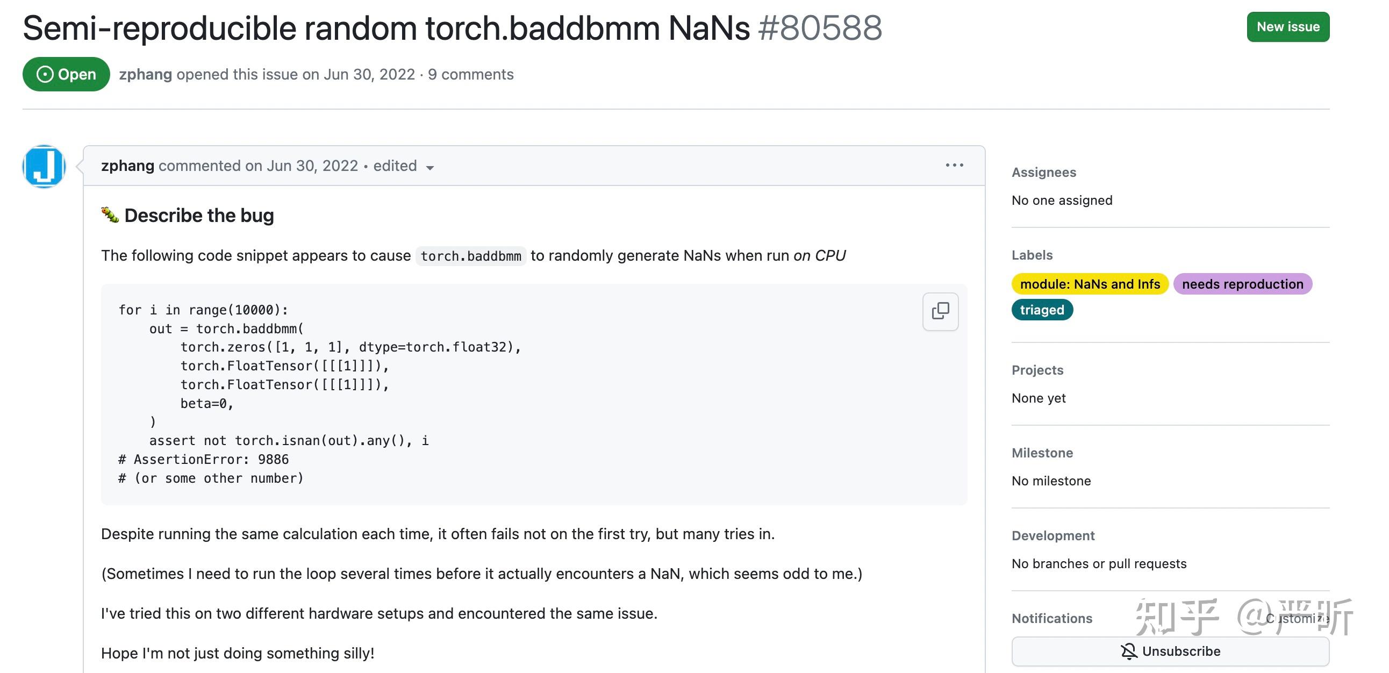Open the 'triaged' label

[1042, 310]
